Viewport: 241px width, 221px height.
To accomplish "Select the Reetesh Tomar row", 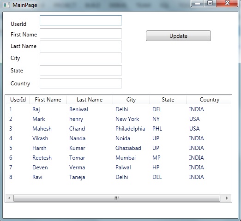I will (119, 158).
